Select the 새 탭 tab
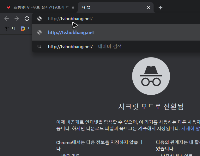The image size is (200, 156). [115, 8]
